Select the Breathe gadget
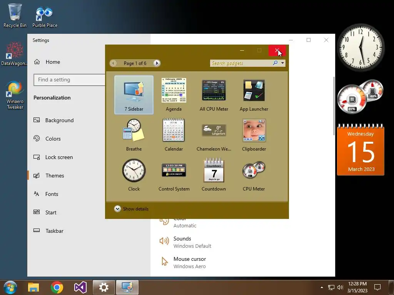The height and width of the screenshot is (295, 394). (134, 135)
